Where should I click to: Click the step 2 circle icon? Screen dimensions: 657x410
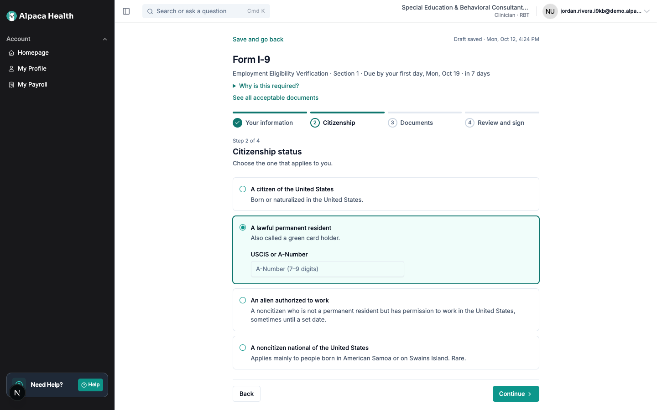[315, 123]
